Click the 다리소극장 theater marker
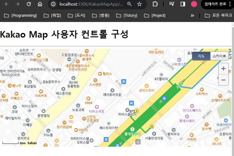Screen dimensions: 234x156 [97, 107]
